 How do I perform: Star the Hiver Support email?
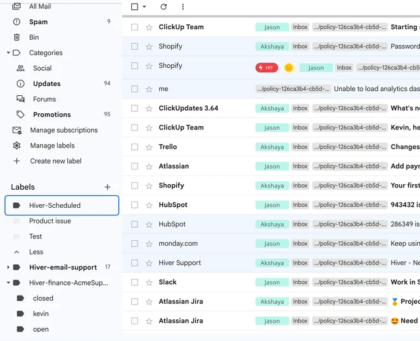coord(149,263)
